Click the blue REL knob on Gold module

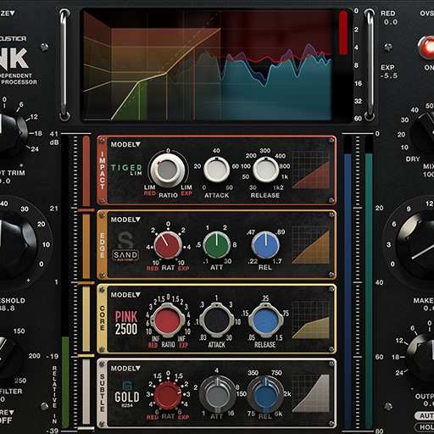tap(265, 394)
